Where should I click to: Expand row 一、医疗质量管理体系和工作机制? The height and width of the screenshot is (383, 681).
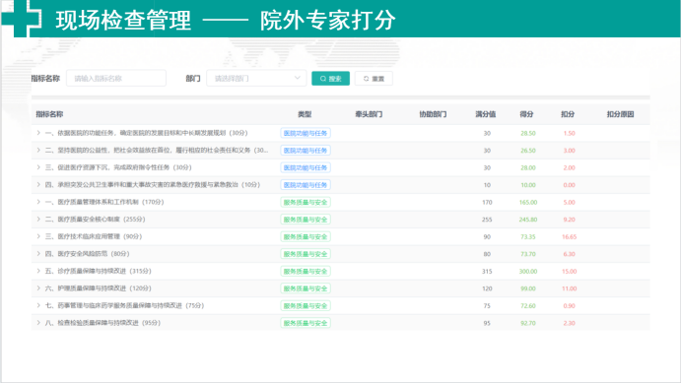coord(38,202)
